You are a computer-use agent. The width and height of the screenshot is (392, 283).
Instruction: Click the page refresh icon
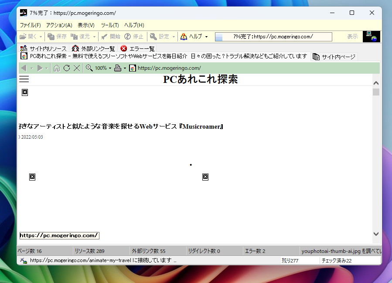[67, 68]
